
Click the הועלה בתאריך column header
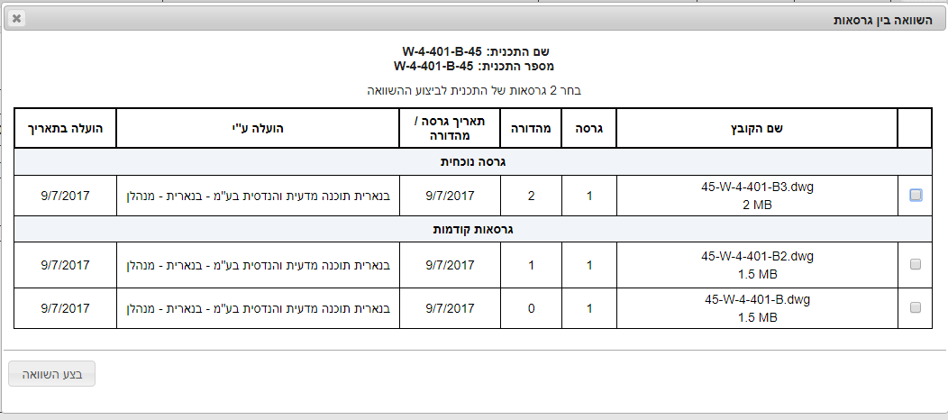point(66,129)
